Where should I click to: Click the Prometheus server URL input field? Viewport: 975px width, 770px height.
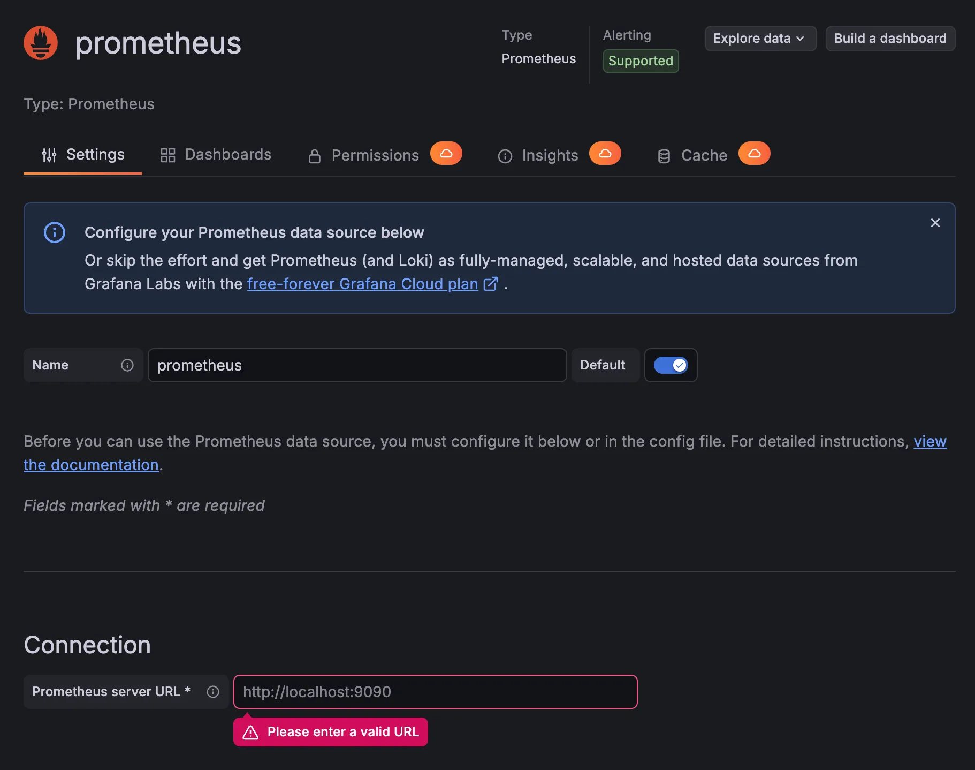pyautogui.click(x=435, y=692)
